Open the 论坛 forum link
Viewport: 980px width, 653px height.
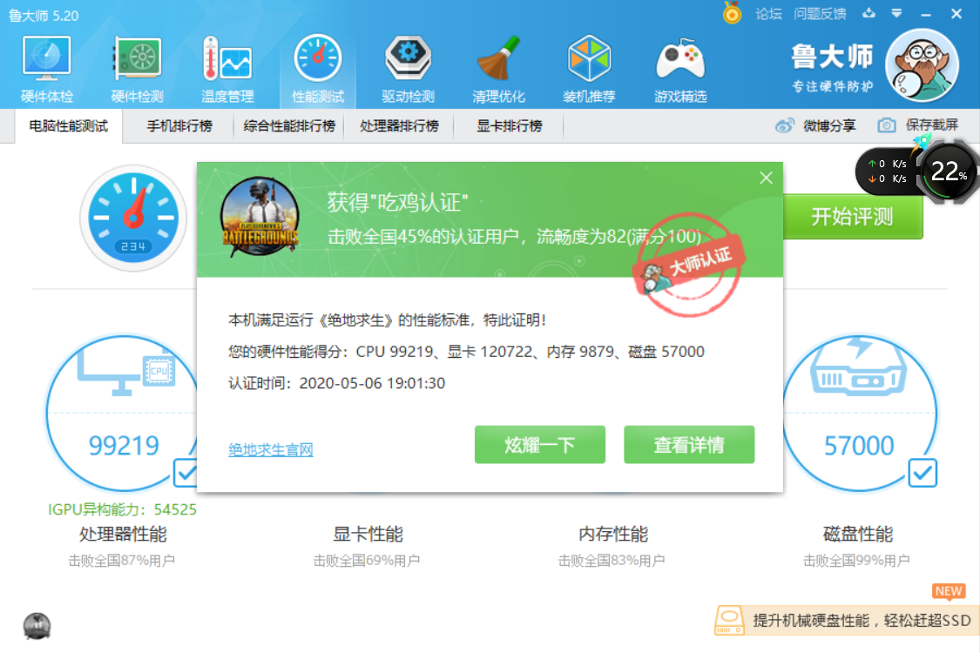[x=768, y=14]
